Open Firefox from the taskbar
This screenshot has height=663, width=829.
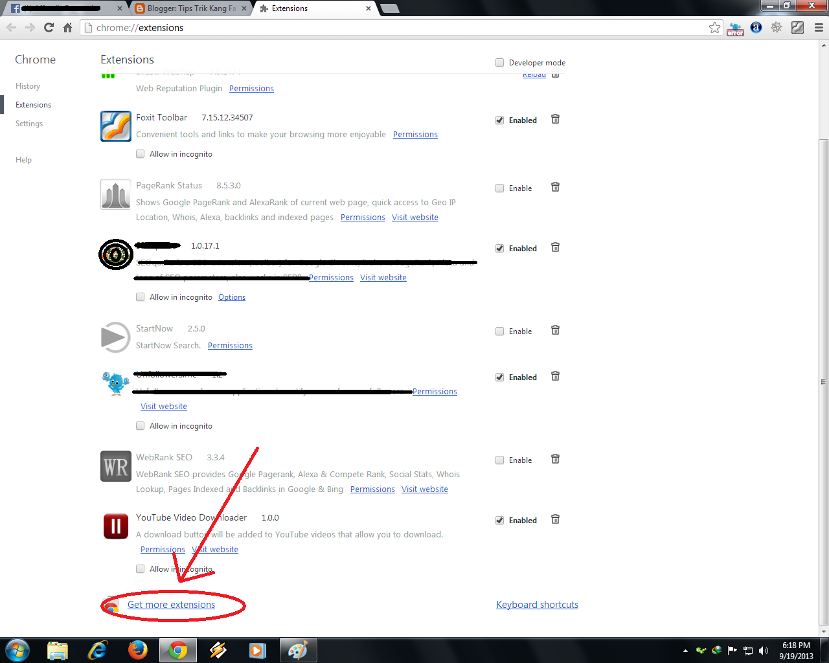tap(137, 650)
